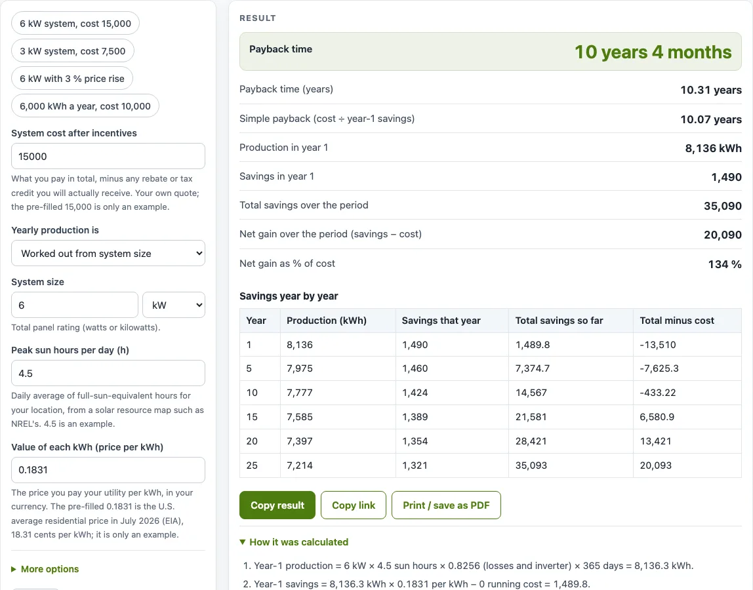This screenshot has height=590, width=753.
Task: Click the Net gain value '20,090'
Action: point(723,235)
